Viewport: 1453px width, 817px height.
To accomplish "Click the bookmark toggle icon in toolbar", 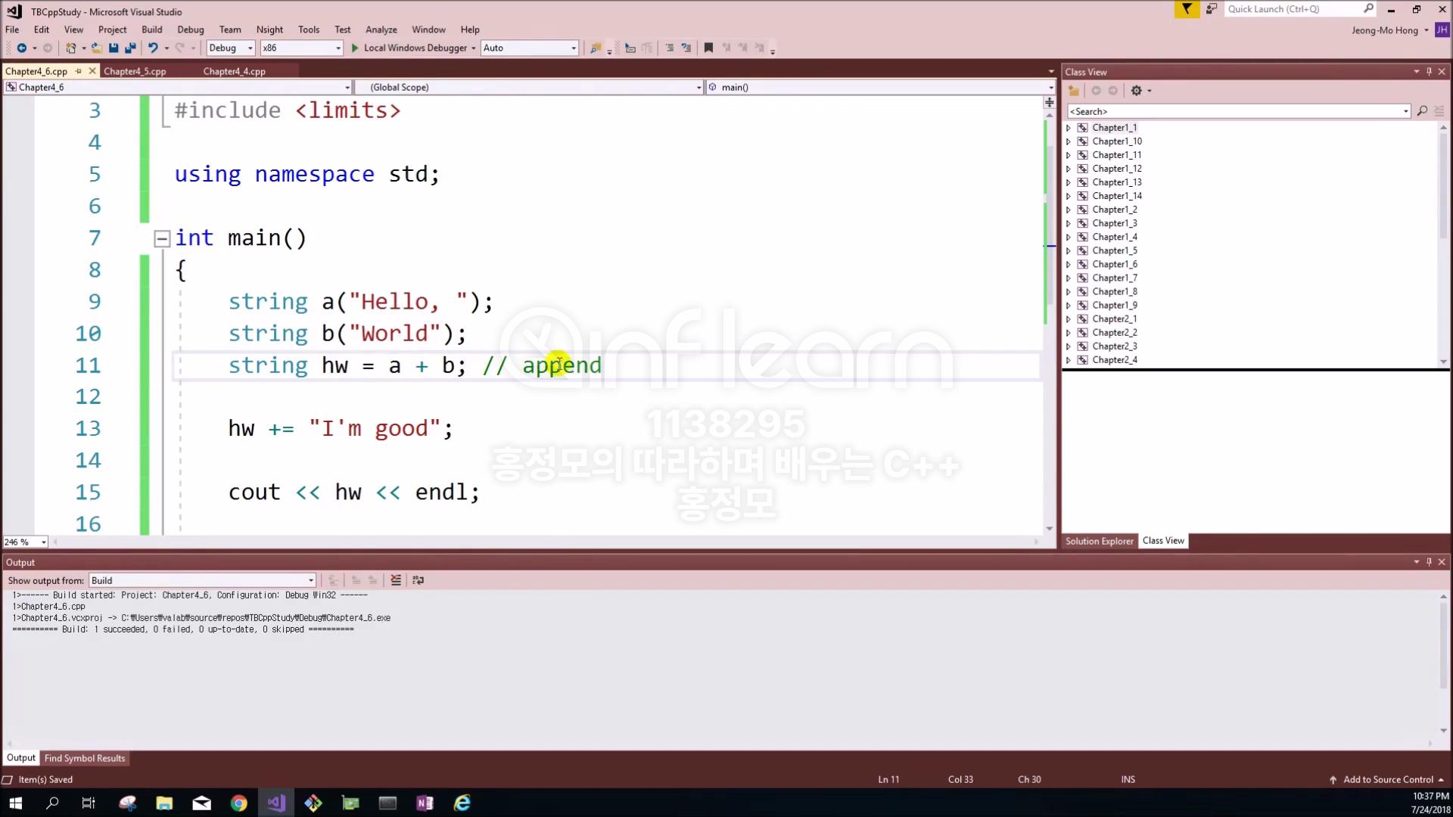I will click(708, 48).
